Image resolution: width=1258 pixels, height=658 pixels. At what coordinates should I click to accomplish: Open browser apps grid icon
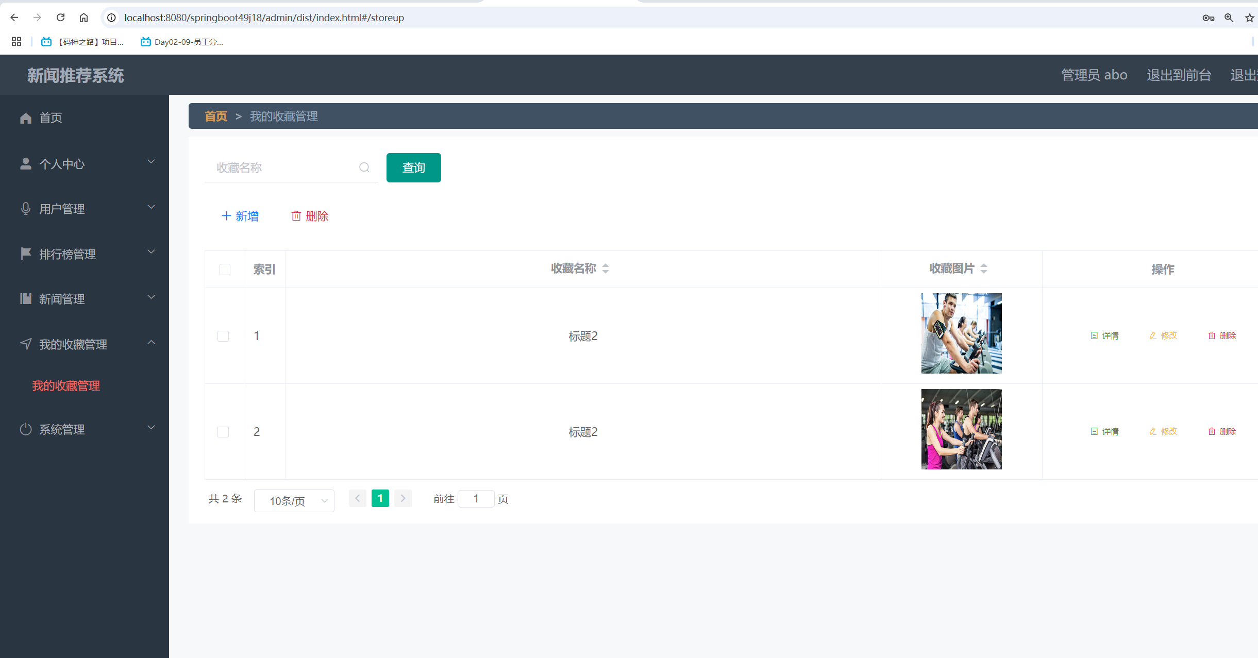[x=16, y=42]
